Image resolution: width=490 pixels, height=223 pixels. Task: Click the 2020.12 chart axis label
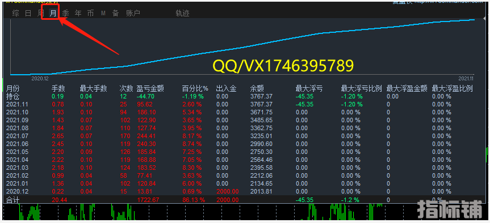40,79
